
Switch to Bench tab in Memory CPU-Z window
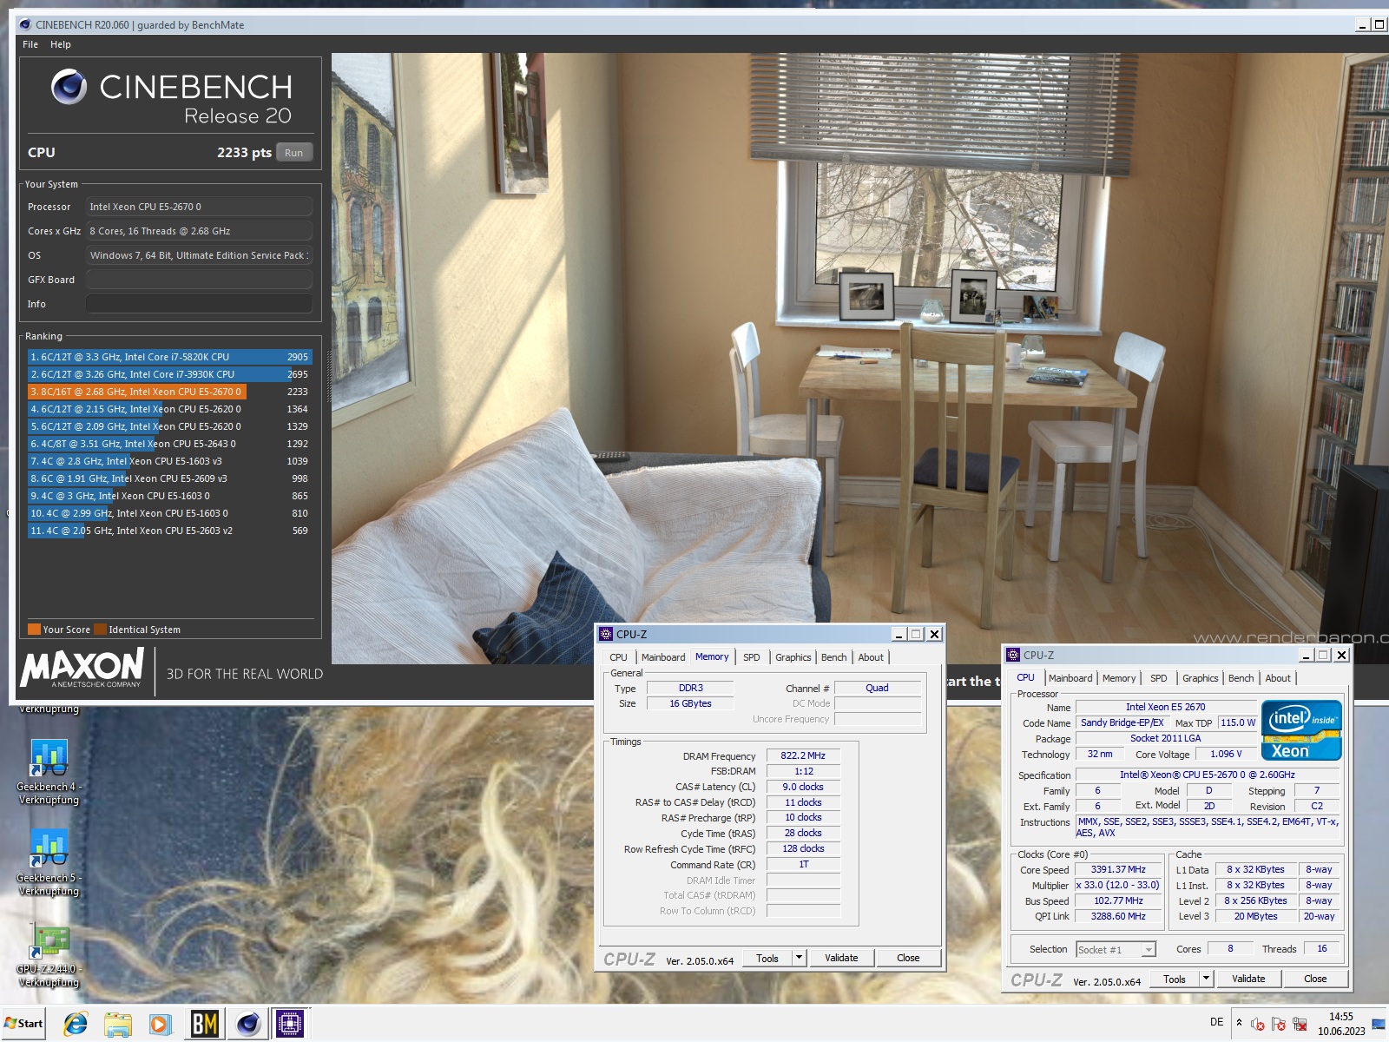coord(834,657)
